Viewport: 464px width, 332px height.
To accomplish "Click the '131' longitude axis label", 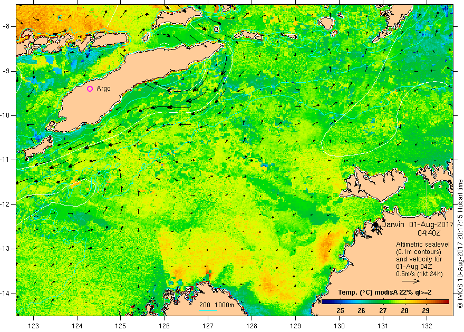I will [x=383, y=326].
